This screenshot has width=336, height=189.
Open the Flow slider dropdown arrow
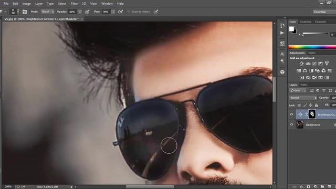click(x=113, y=12)
